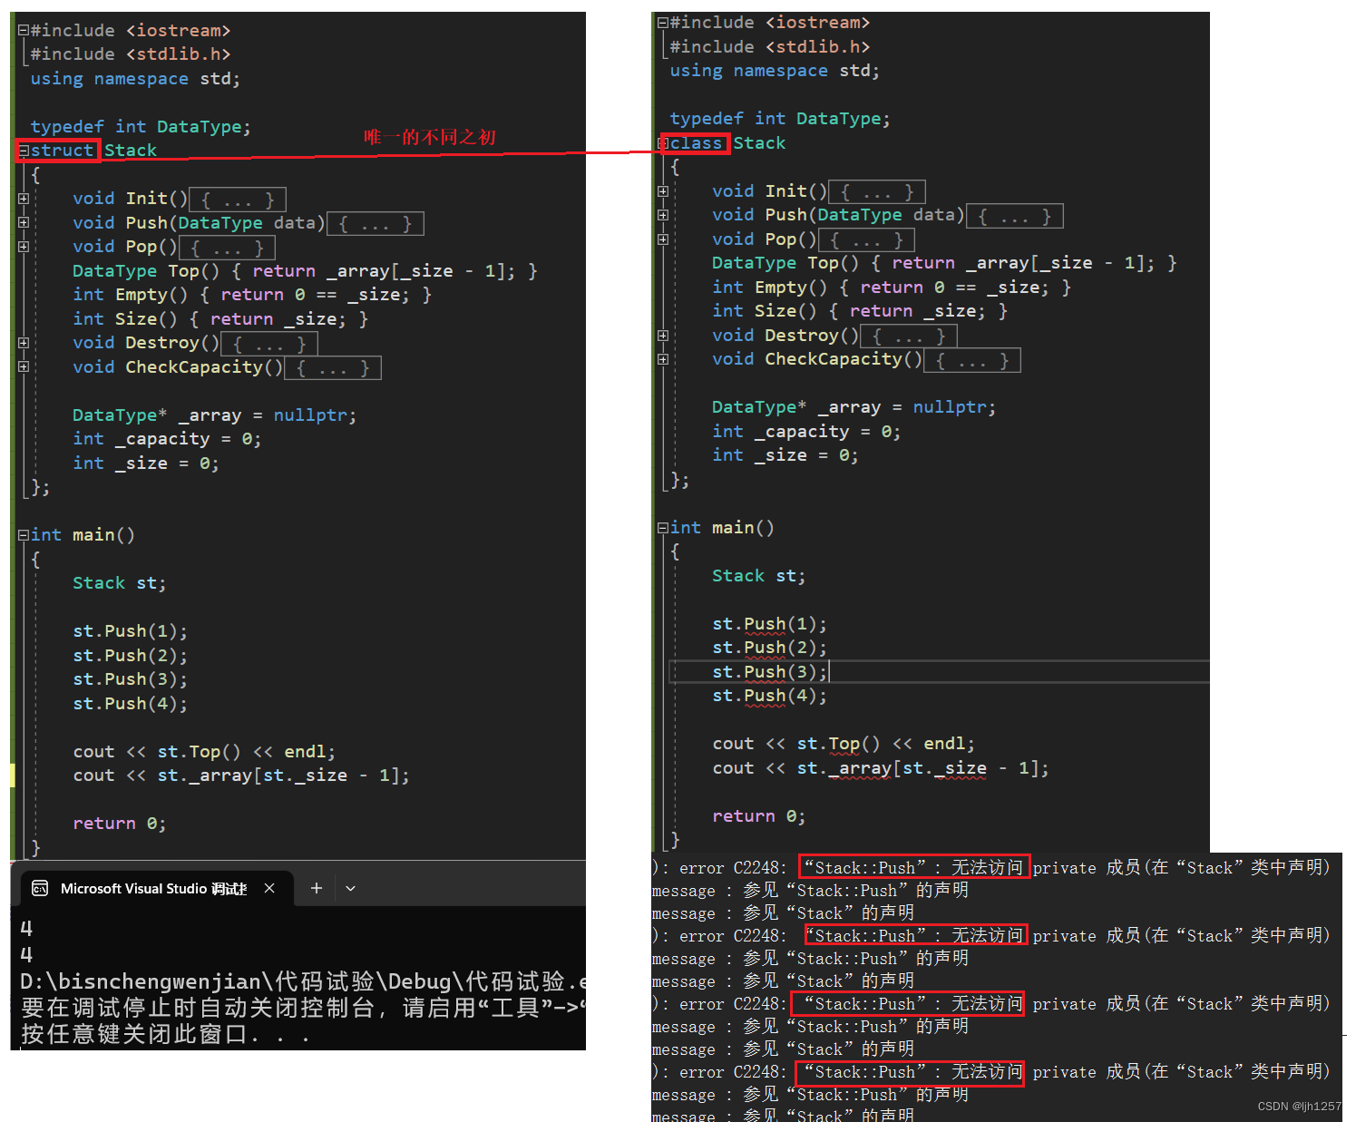Expand collapsed Destroy() body in struct Stack
The height and width of the screenshot is (1122, 1356).
pos(24,343)
